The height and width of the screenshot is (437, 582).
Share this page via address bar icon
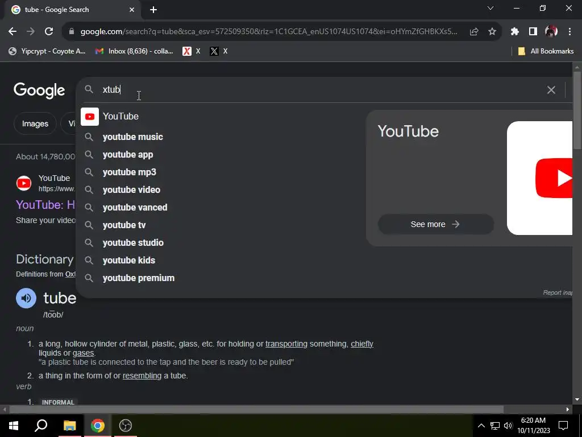coord(474,32)
